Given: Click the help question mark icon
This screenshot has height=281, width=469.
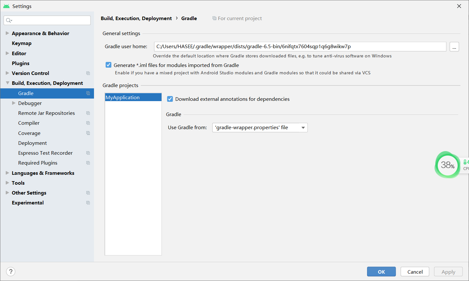Looking at the screenshot, I should pyautogui.click(x=11, y=271).
